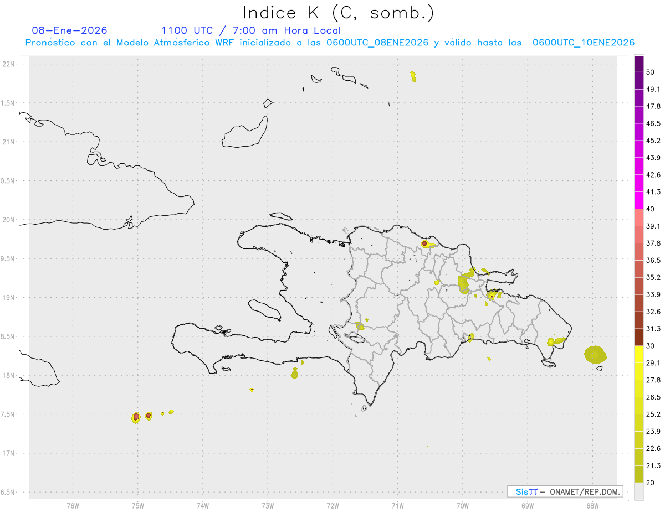
Task: Click the colorbar value '45.2'
Action: [654, 141]
